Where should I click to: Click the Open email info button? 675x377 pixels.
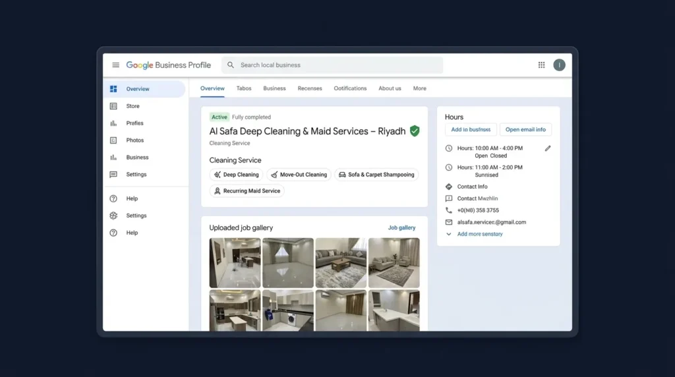pos(525,130)
